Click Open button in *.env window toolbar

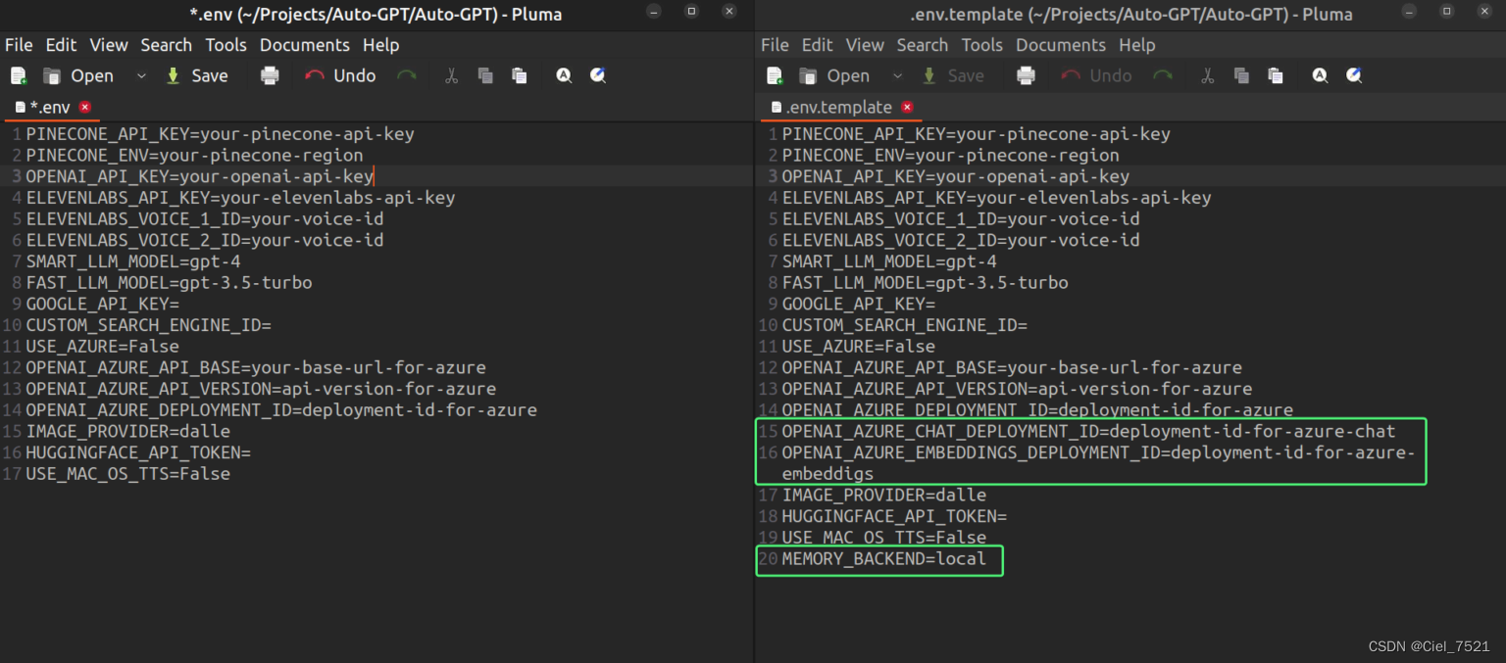click(78, 75)
